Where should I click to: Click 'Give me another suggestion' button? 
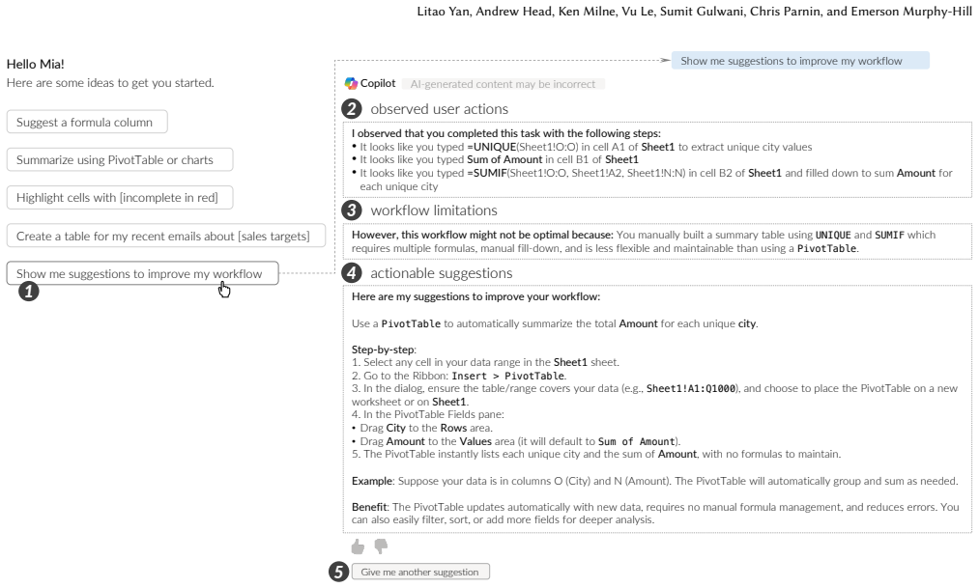(420, 572)
